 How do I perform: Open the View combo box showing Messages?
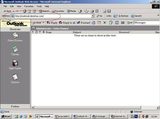[x=147, y=23]
